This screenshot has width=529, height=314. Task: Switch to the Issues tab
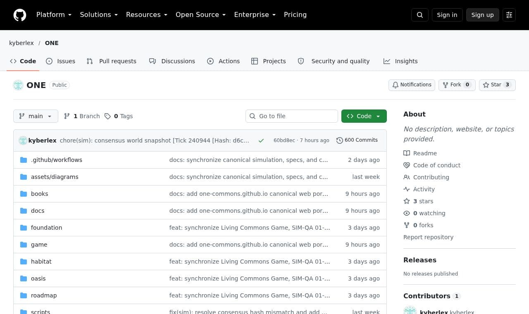tap(61, 61)
